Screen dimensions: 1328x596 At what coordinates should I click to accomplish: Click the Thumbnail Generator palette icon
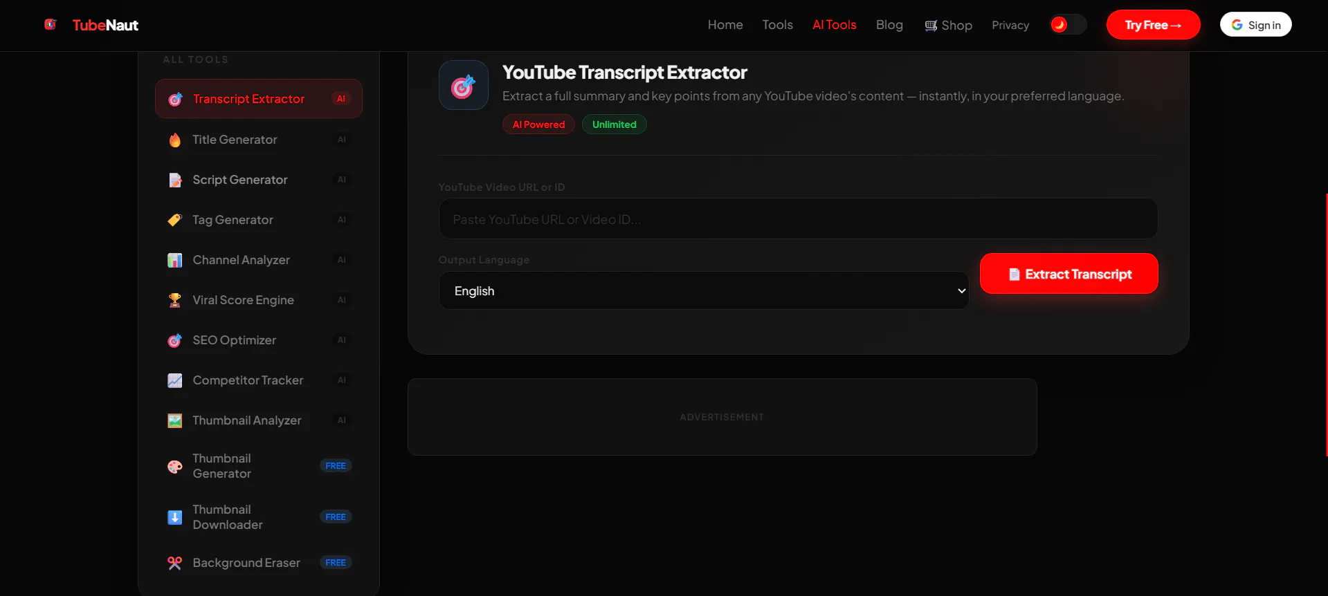click(175, 466)
